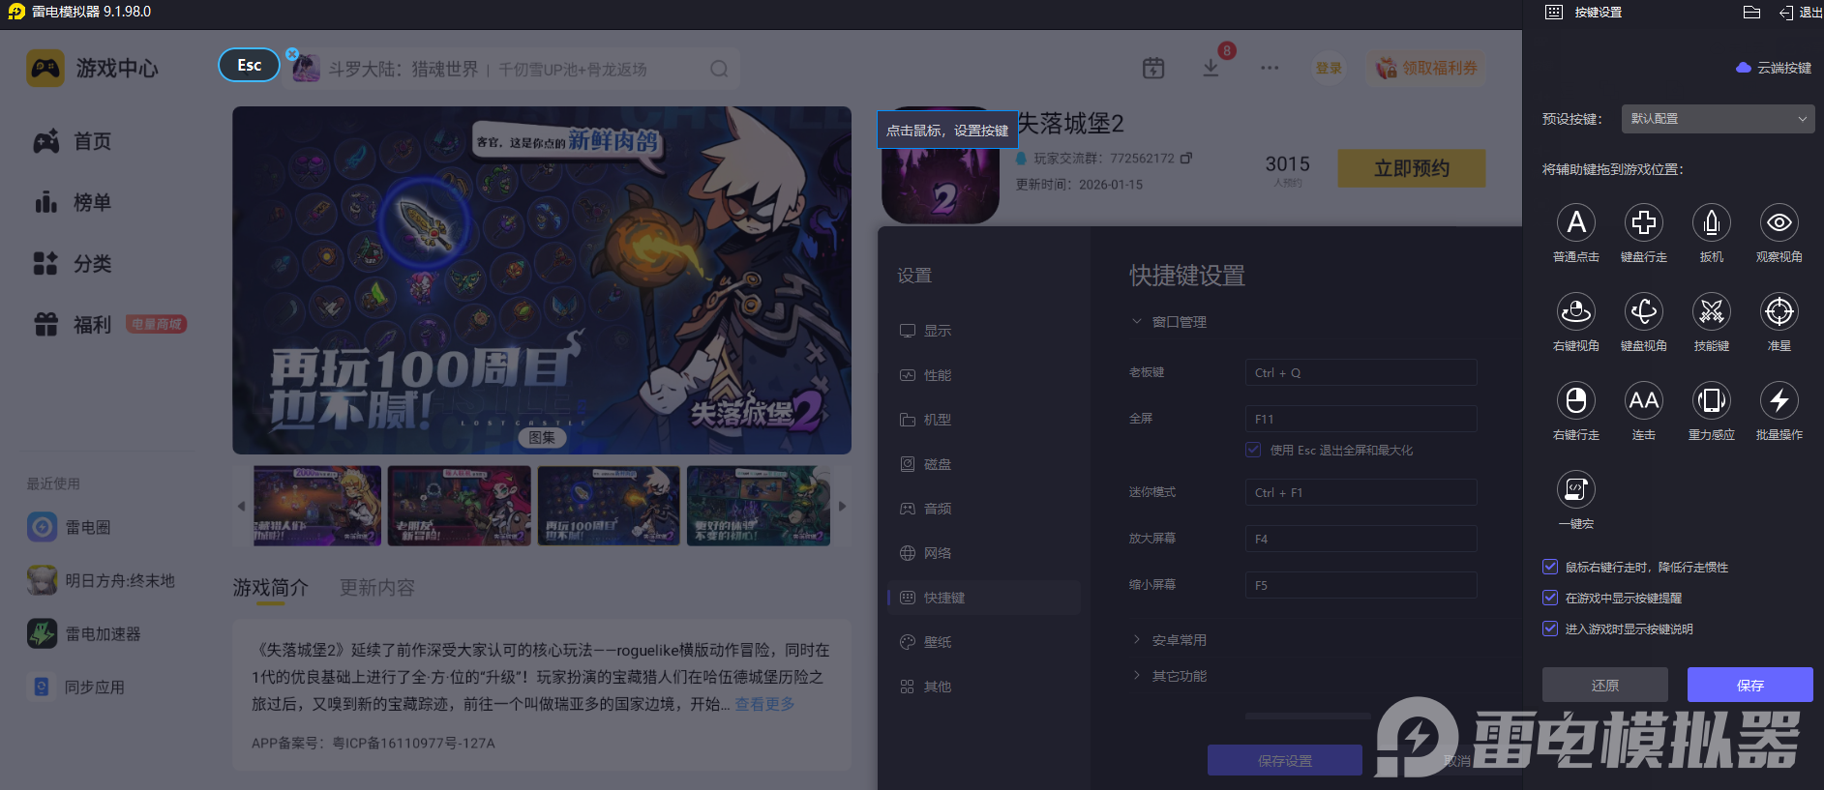
Task: Click the 查看更多 link
Action: pos(764,704)
